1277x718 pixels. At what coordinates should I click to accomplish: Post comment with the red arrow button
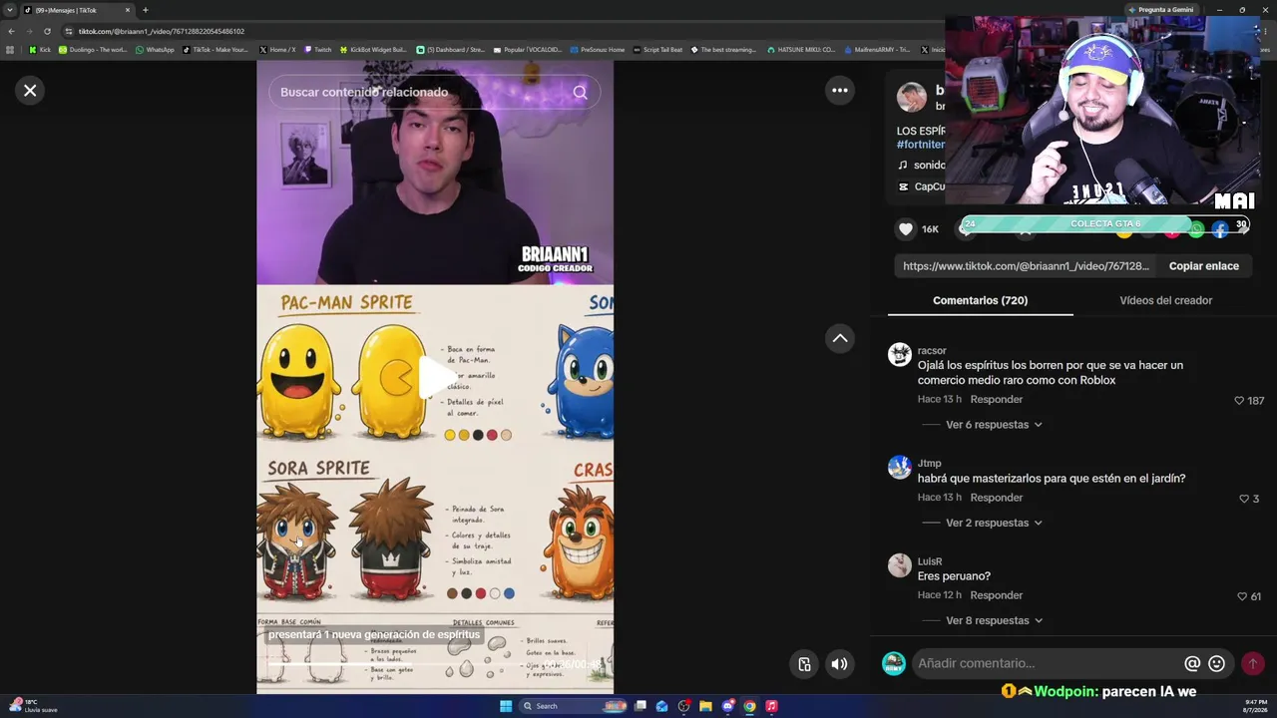pyautogui.click(x=1252, y=663)
